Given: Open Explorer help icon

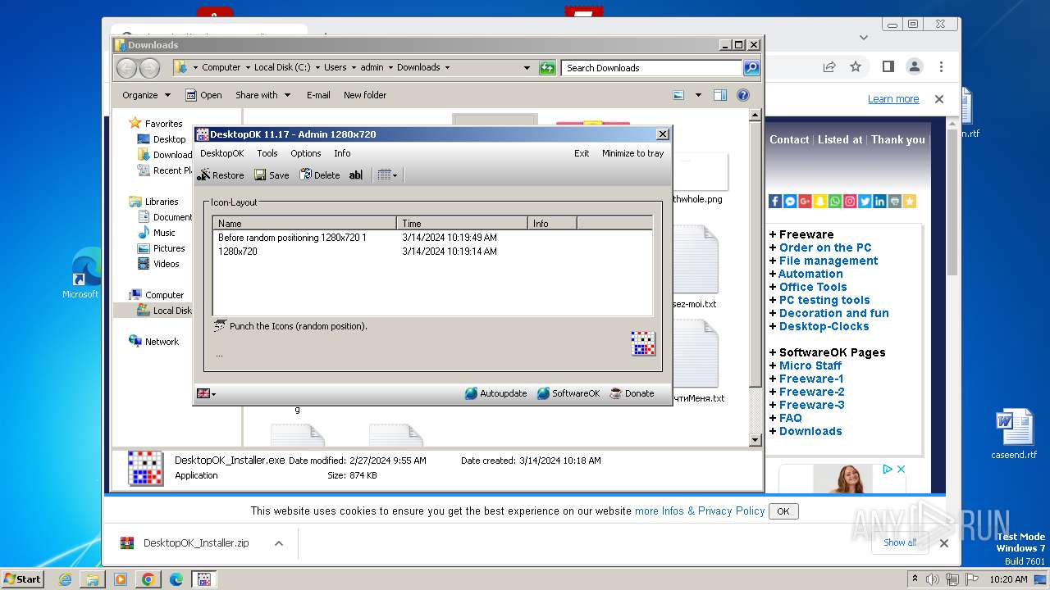Looking at the screenshot, I should [743, 95].
